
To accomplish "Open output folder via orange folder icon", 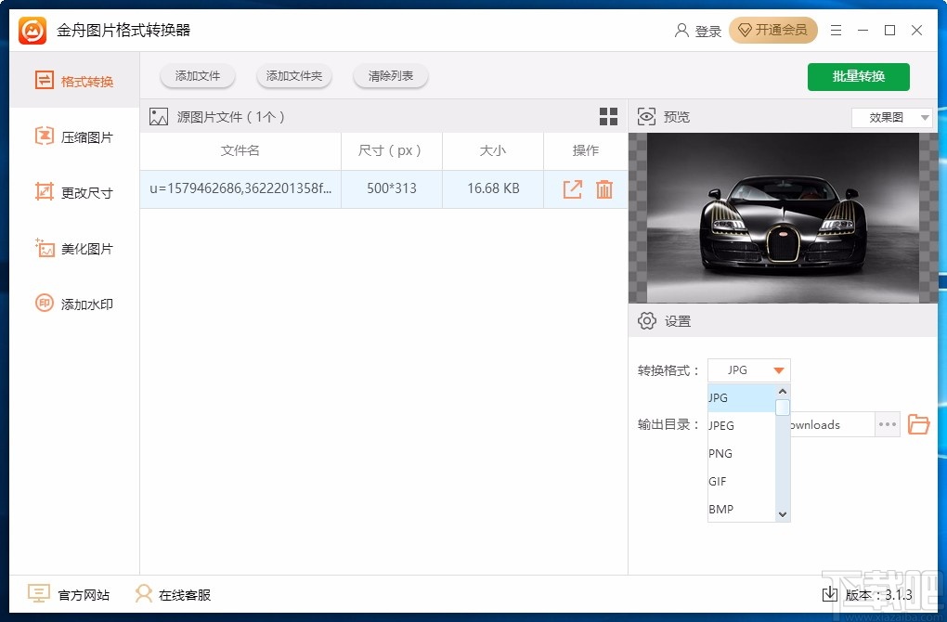I will pos(918,424).
